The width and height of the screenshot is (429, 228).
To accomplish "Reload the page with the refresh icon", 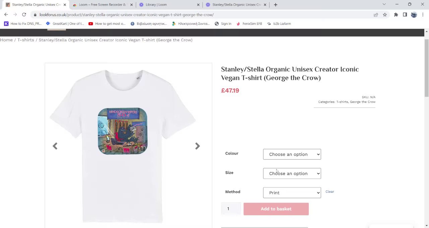I will [x=24, y=15].
